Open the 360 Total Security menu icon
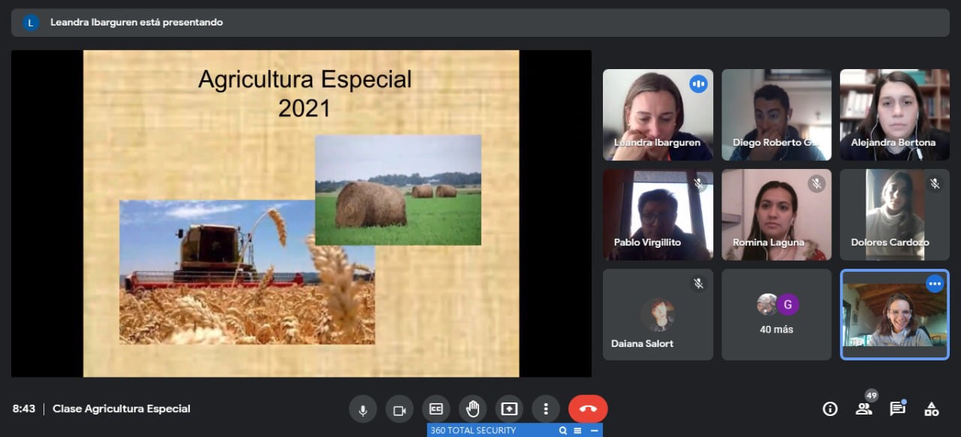The image size is (961, 437). click(577, 430)
